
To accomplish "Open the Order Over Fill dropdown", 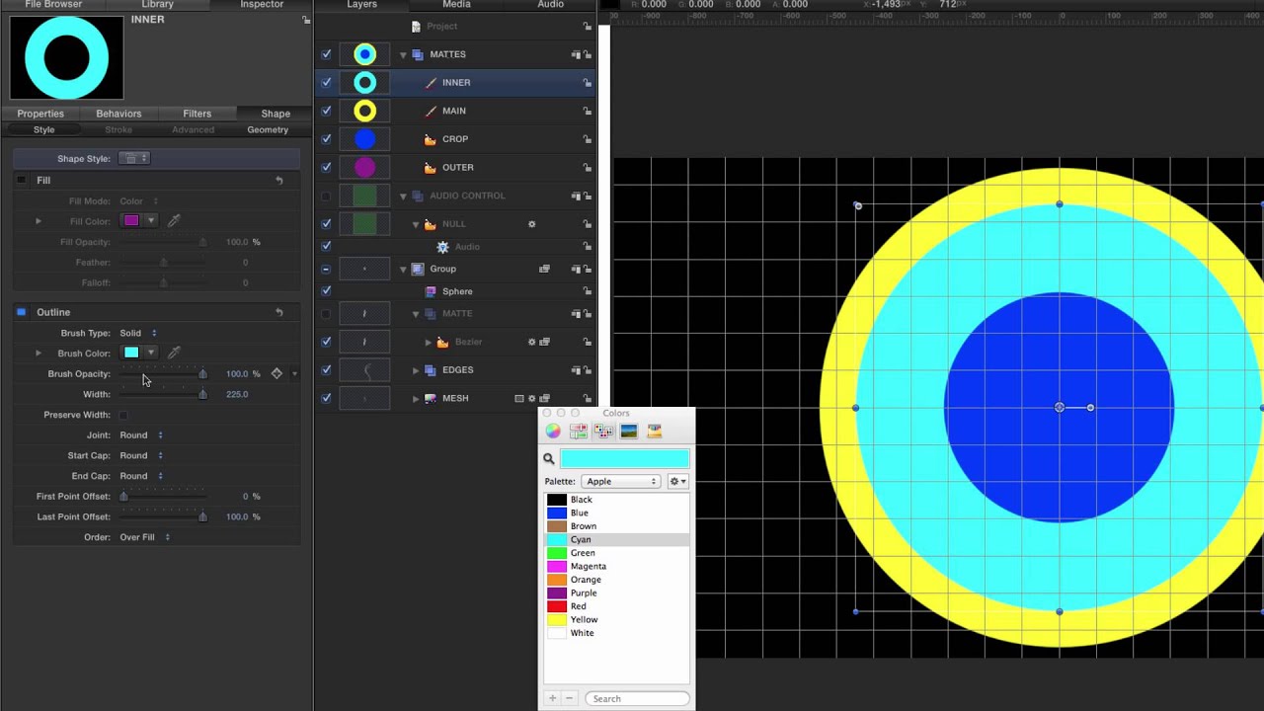I will pyautogui.click(x=145, y=537).
